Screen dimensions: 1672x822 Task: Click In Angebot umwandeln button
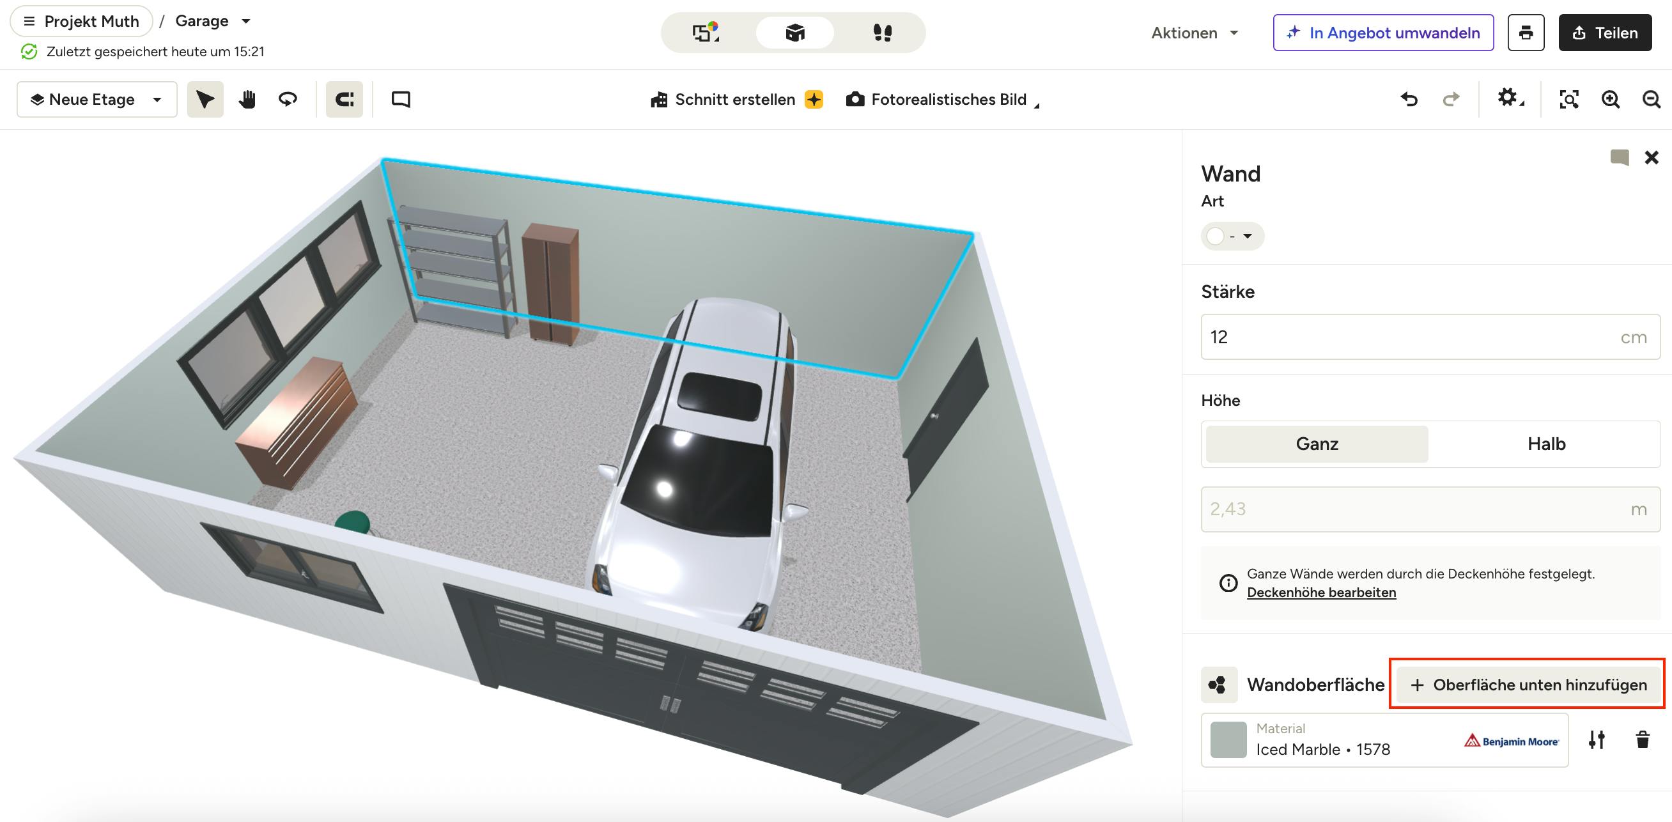click(1383, 33)
